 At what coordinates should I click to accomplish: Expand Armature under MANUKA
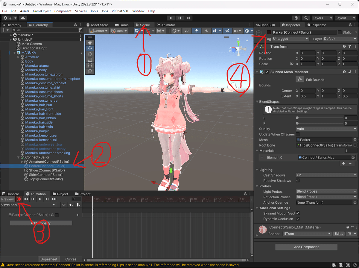point(18,57)
